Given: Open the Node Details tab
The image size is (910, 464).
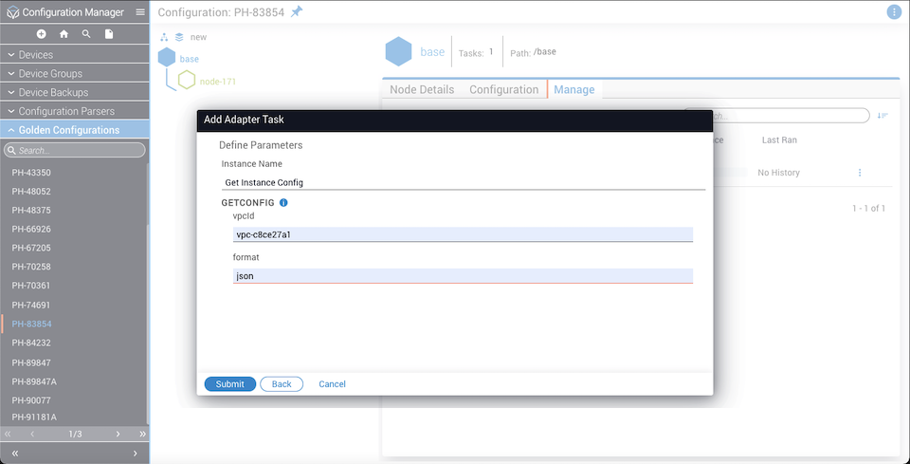Looking at the screenshot, I should point(422,89).
